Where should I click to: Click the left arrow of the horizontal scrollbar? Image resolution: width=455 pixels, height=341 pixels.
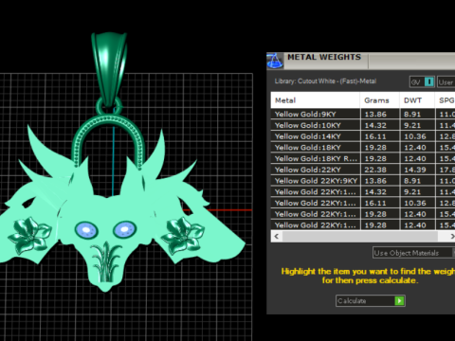pyautogui.click(x=277, y=236)
